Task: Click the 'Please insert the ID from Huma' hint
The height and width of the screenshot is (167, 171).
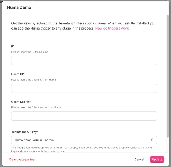Action: point(30,52)
